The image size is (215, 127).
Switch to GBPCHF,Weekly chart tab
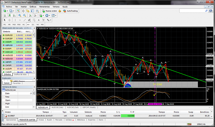[89, 107]
